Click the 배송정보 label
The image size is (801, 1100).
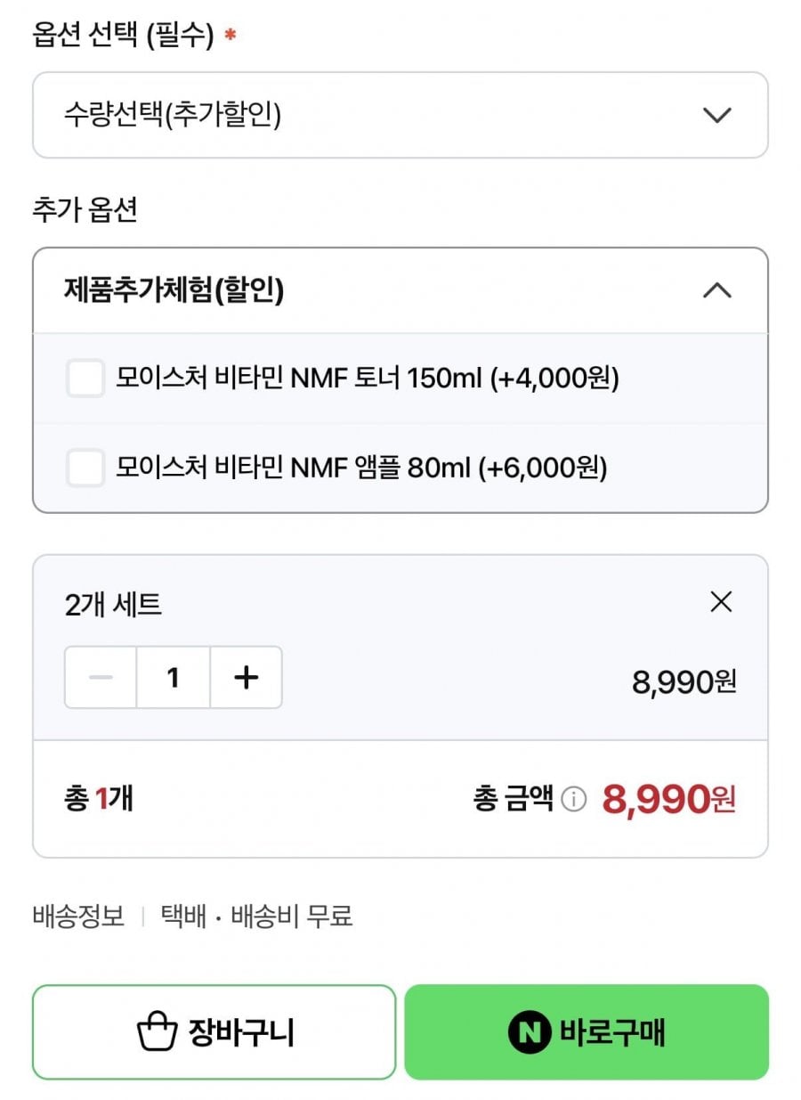pos(78,916)
